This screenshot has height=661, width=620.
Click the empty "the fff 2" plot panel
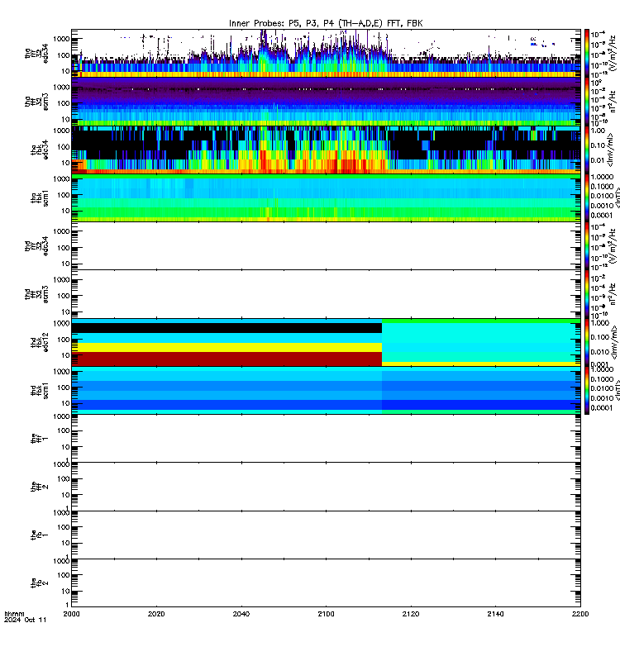coord(326,487)
